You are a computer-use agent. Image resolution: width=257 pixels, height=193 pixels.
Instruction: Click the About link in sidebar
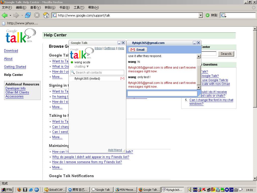coord(8,59)
